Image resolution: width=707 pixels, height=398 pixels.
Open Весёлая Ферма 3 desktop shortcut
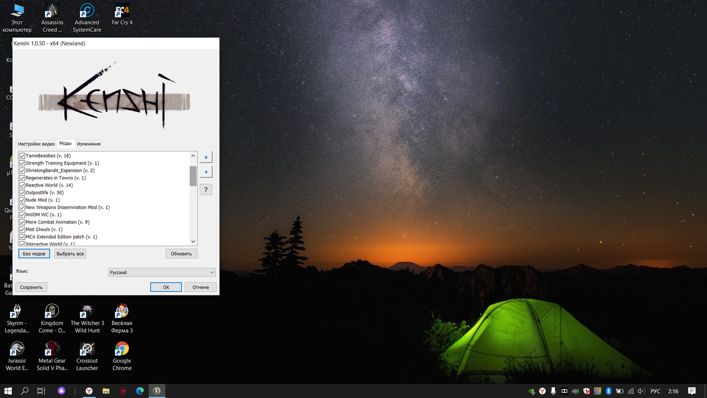(122, 319)
